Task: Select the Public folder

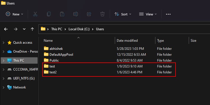Action: click(x=54, y=60)
